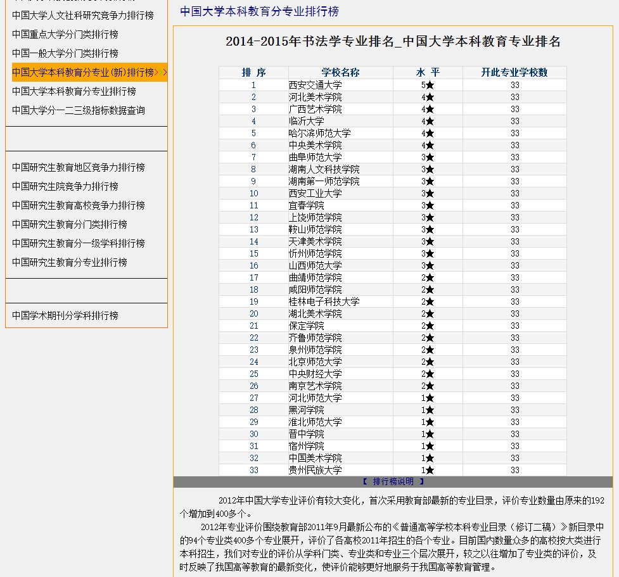Click the 排行榜说明 bar below table
Screen dimensions: 619x577
393,481
